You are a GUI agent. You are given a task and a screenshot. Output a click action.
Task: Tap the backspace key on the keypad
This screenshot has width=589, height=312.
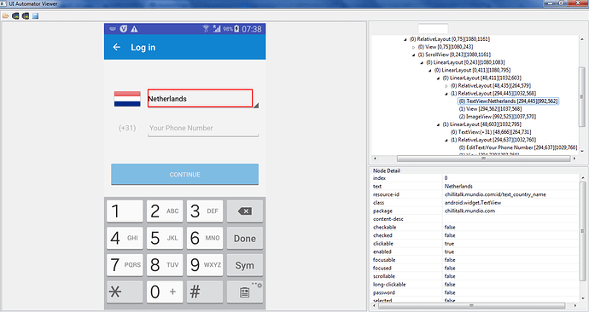pos(244,211)
